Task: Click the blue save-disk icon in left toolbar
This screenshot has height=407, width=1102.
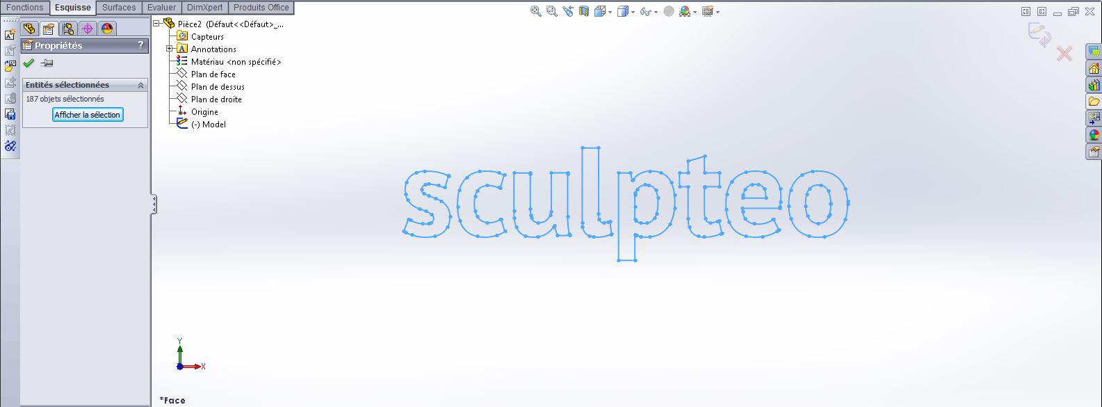Action: click(10, 114)
